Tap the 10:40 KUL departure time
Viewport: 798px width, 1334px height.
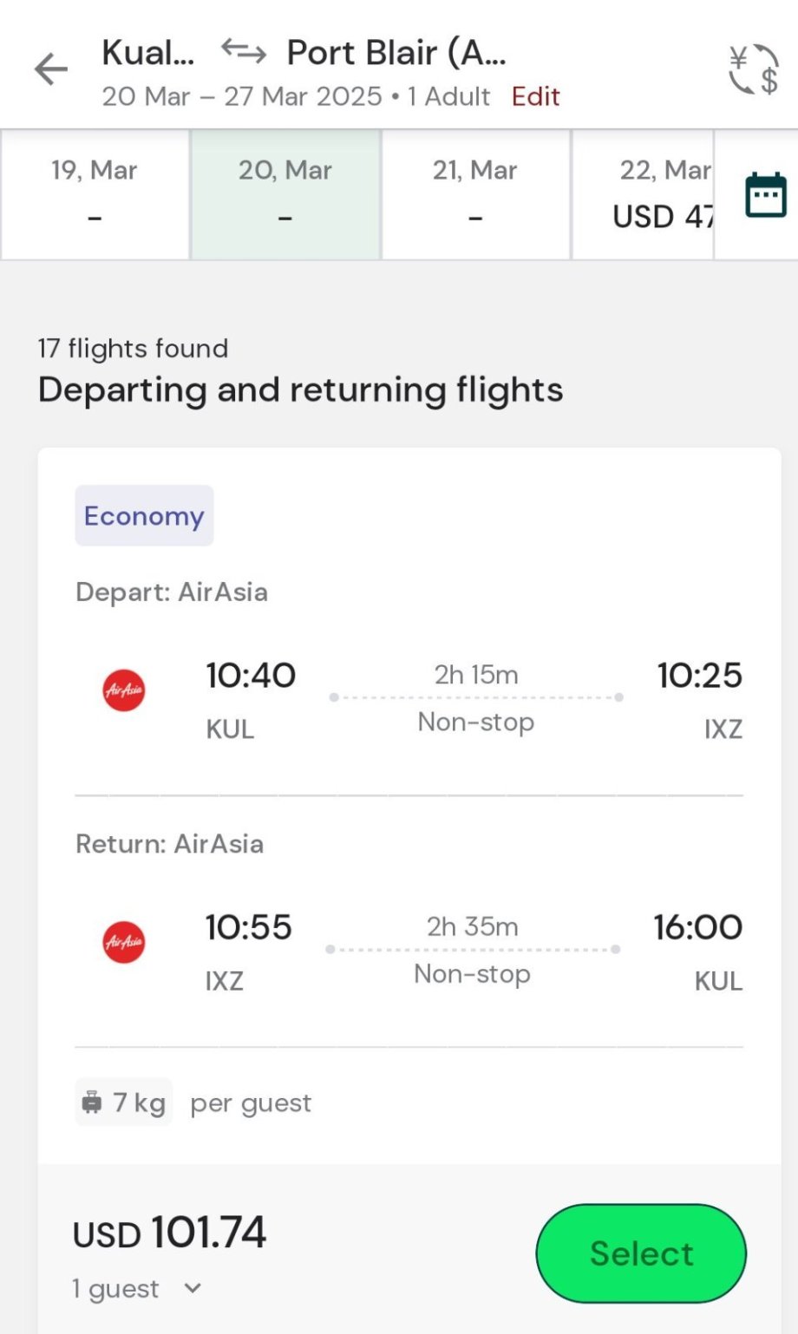250,676
